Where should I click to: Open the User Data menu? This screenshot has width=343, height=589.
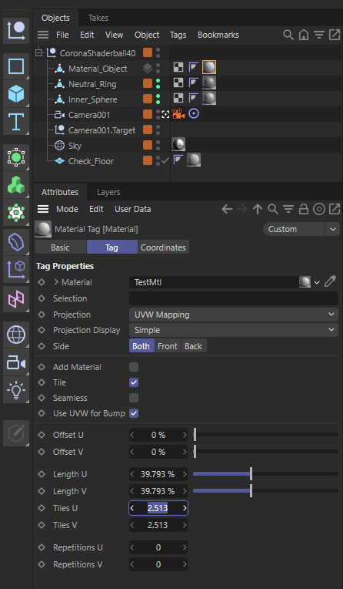133,209
